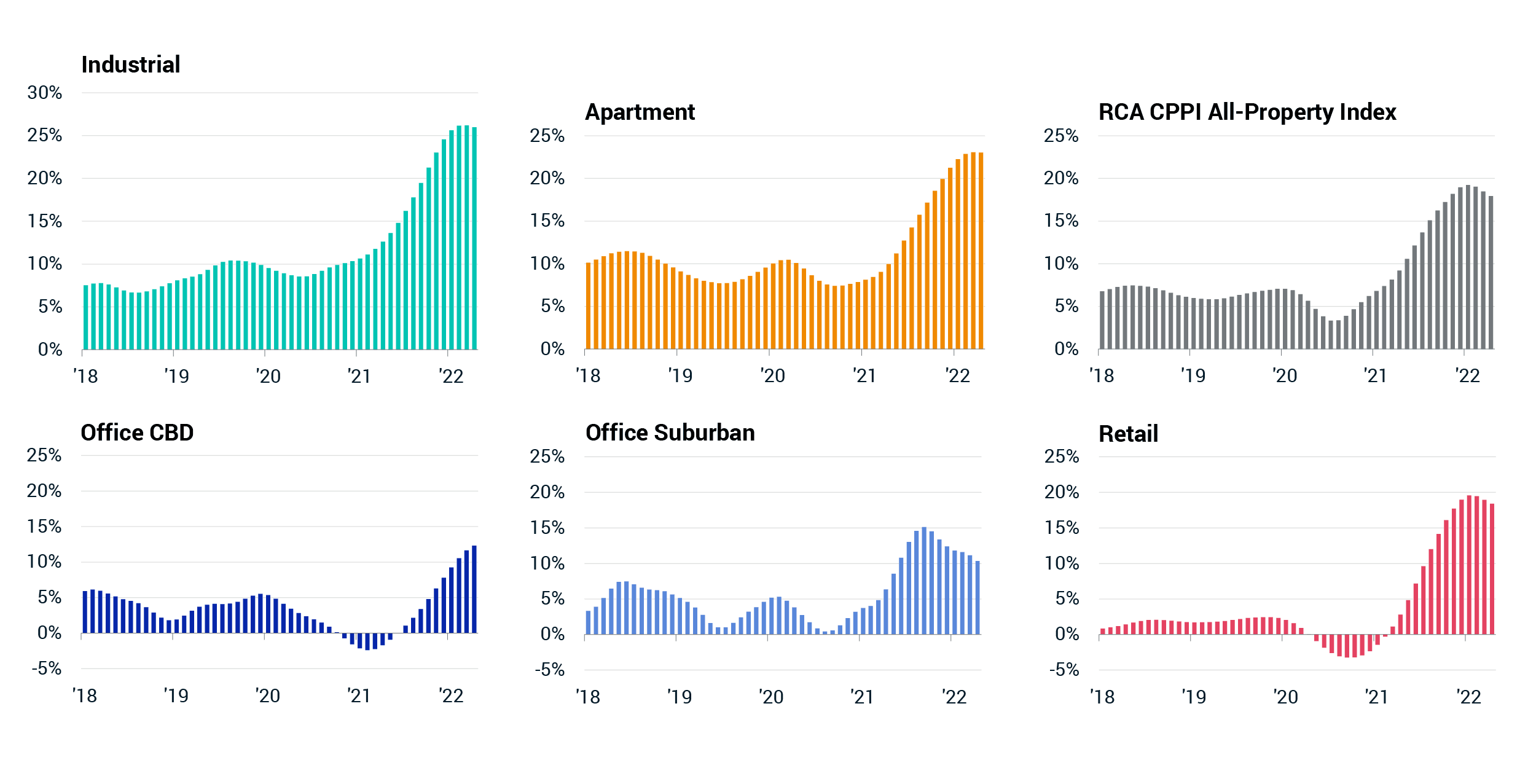1536x768 pixels.
Task: Click the Office CBD chart title
Action: 137,433
